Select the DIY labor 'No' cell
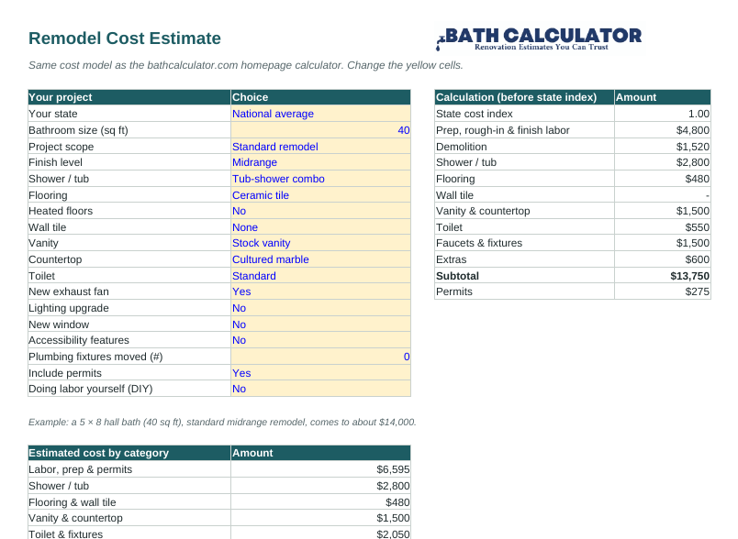Image resolution: width=738 pixels, height=539 pixels. click(320, 389)
